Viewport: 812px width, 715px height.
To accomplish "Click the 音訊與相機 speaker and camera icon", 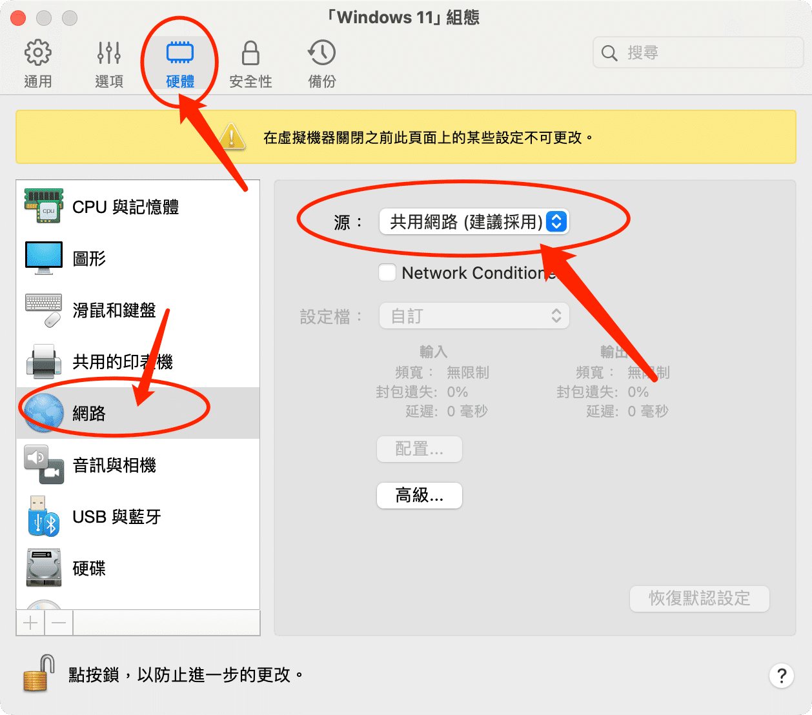I will pos(44,465).
